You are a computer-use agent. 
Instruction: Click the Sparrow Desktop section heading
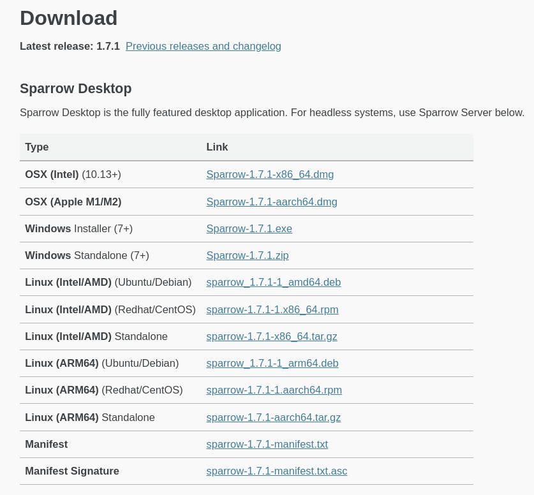tap(75, 89)
